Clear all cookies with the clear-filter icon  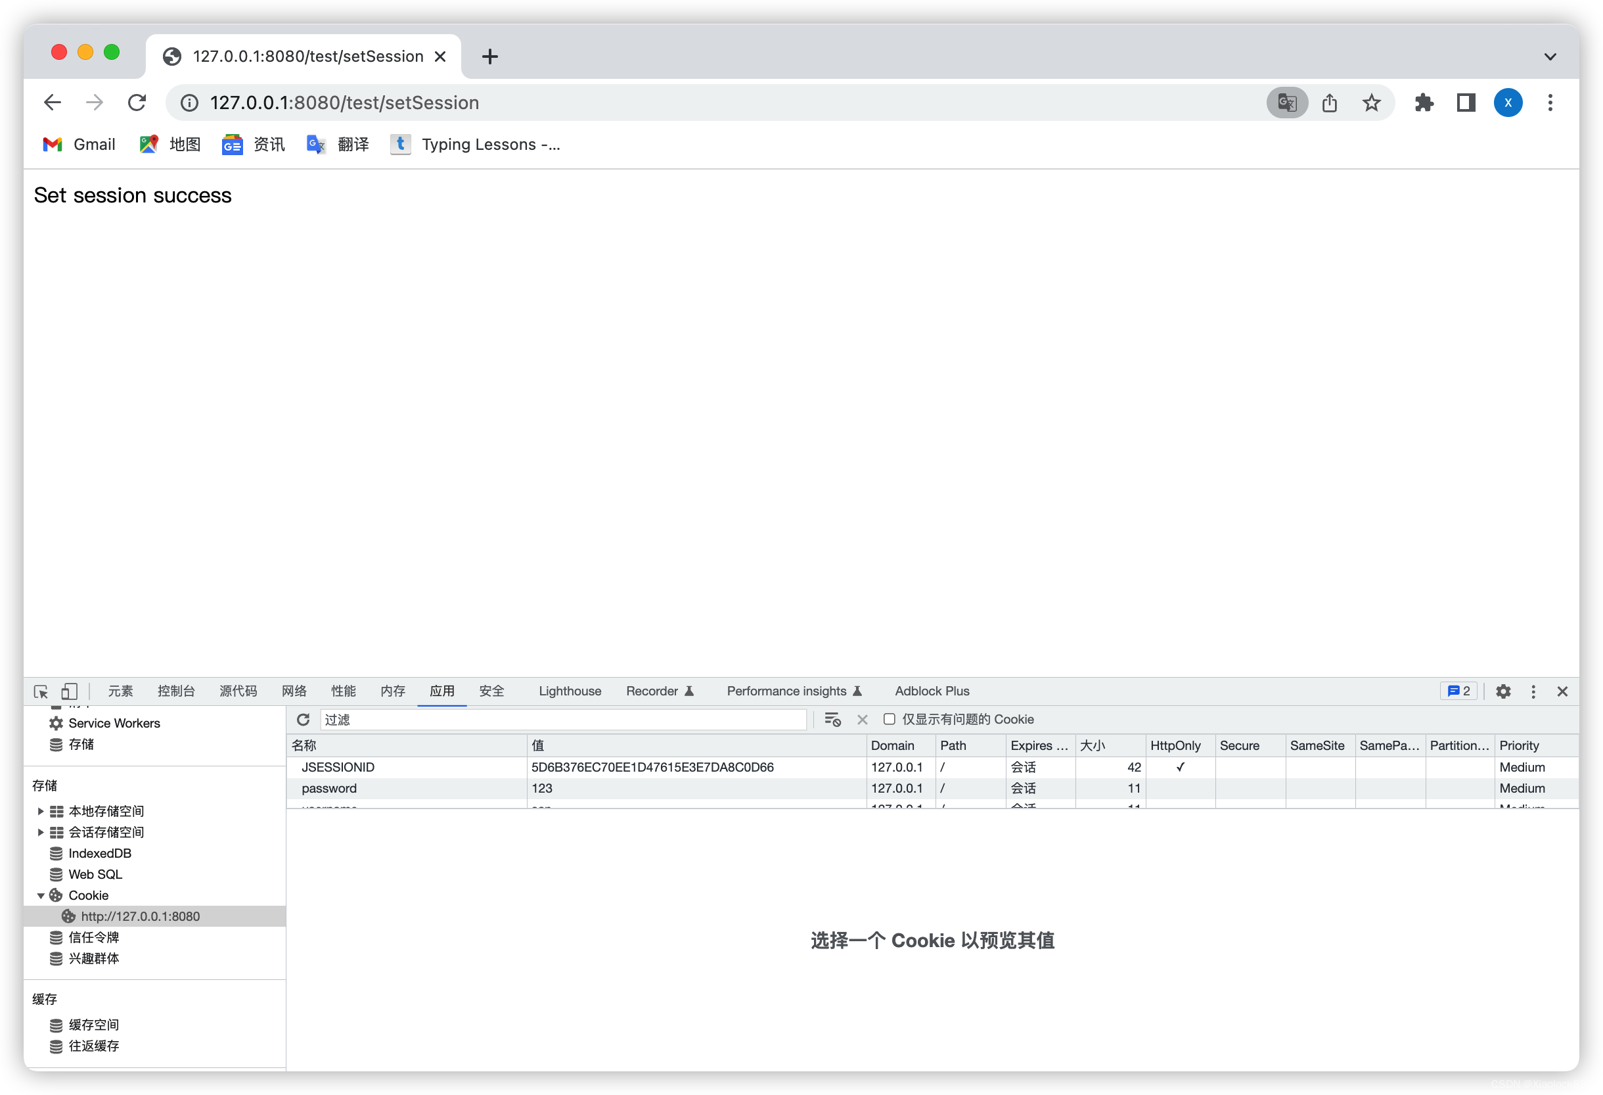[x=832, y=720]
